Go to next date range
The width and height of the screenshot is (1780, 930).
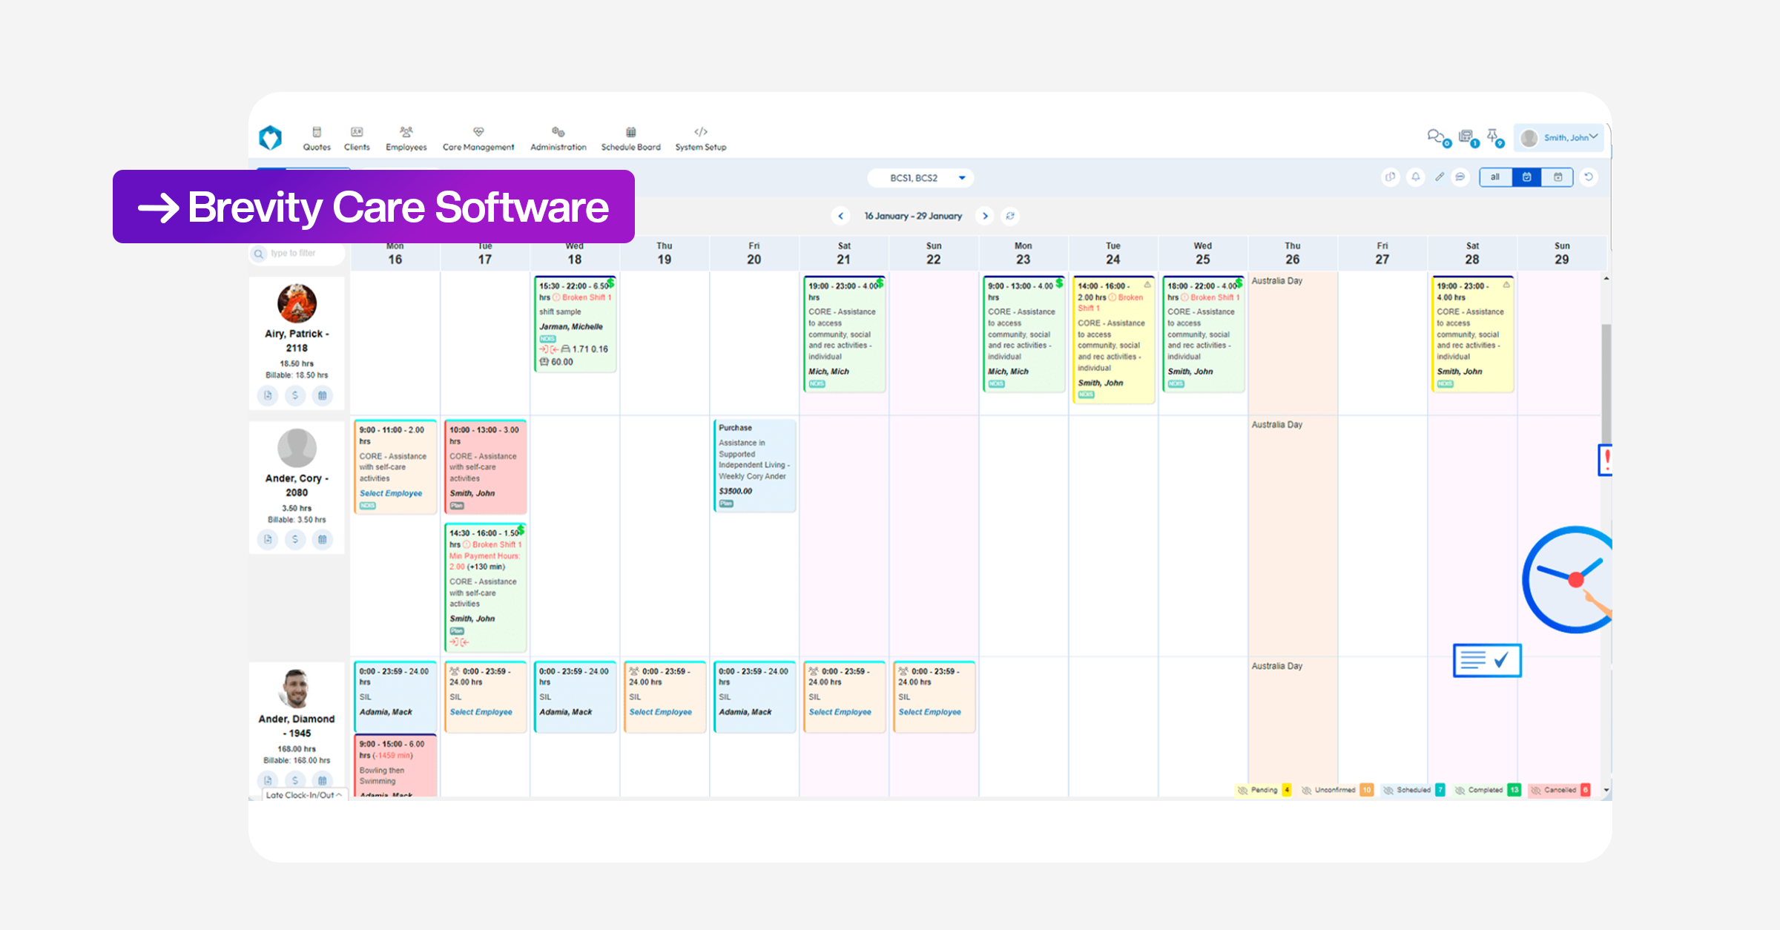point(985,216)
